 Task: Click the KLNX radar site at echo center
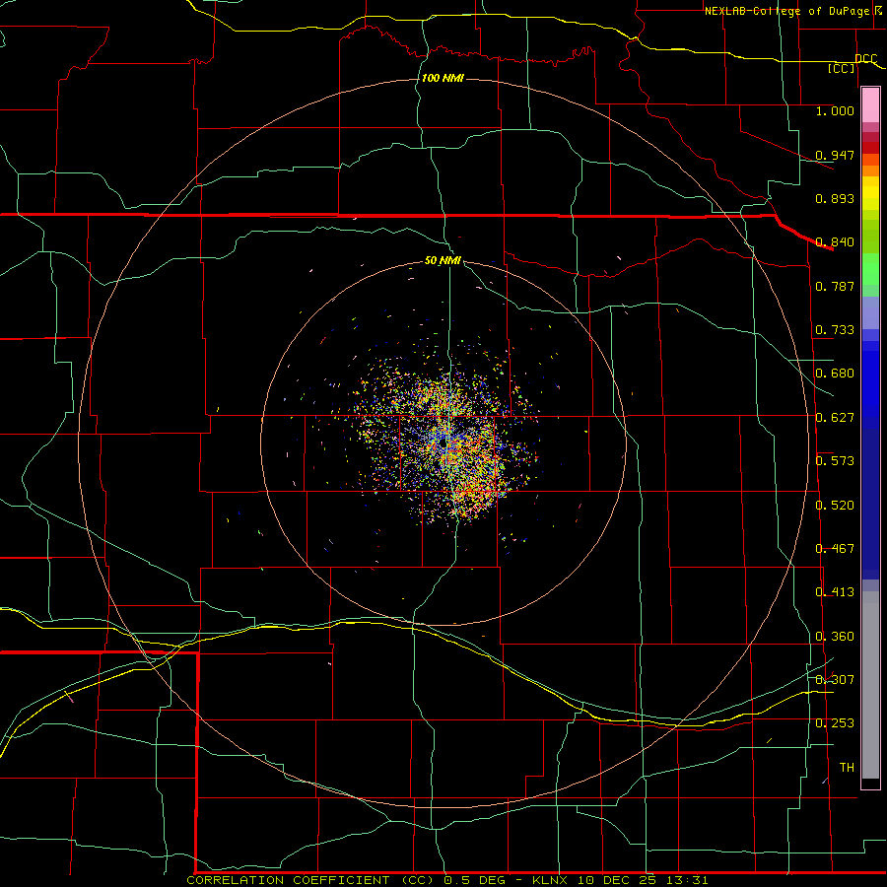(444, 444)
